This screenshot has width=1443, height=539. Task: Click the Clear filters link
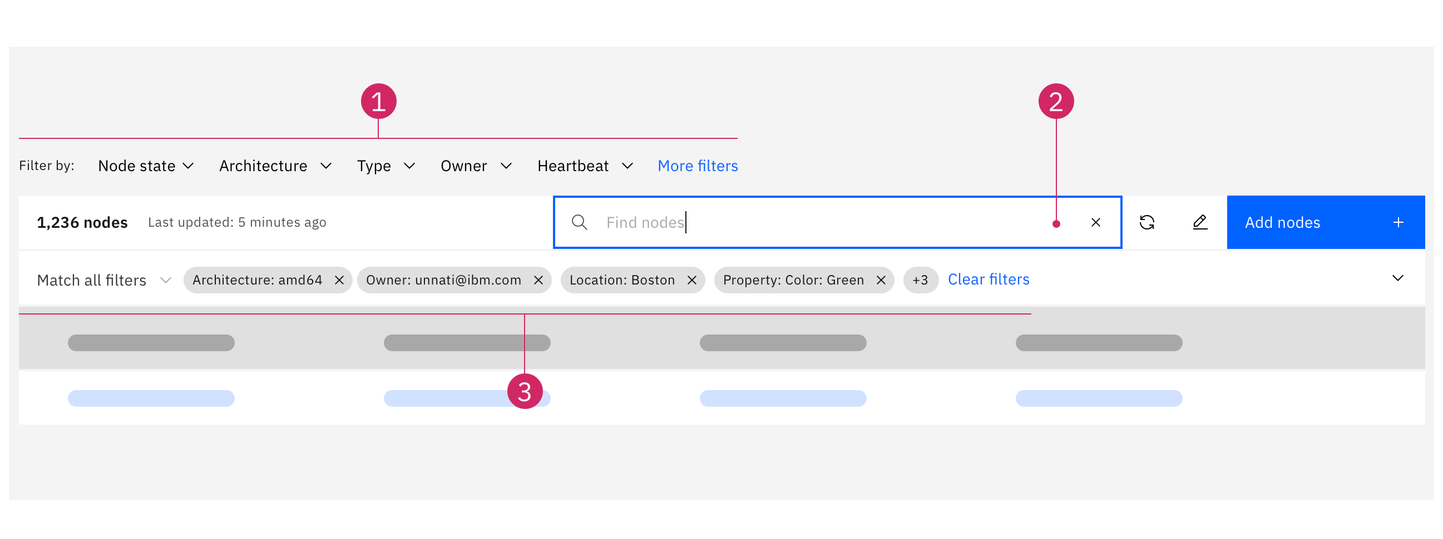[x=988, y=280]
